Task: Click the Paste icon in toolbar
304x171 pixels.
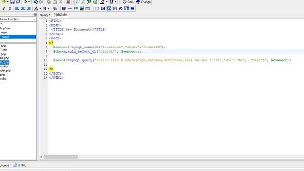Action: [55, 2]
